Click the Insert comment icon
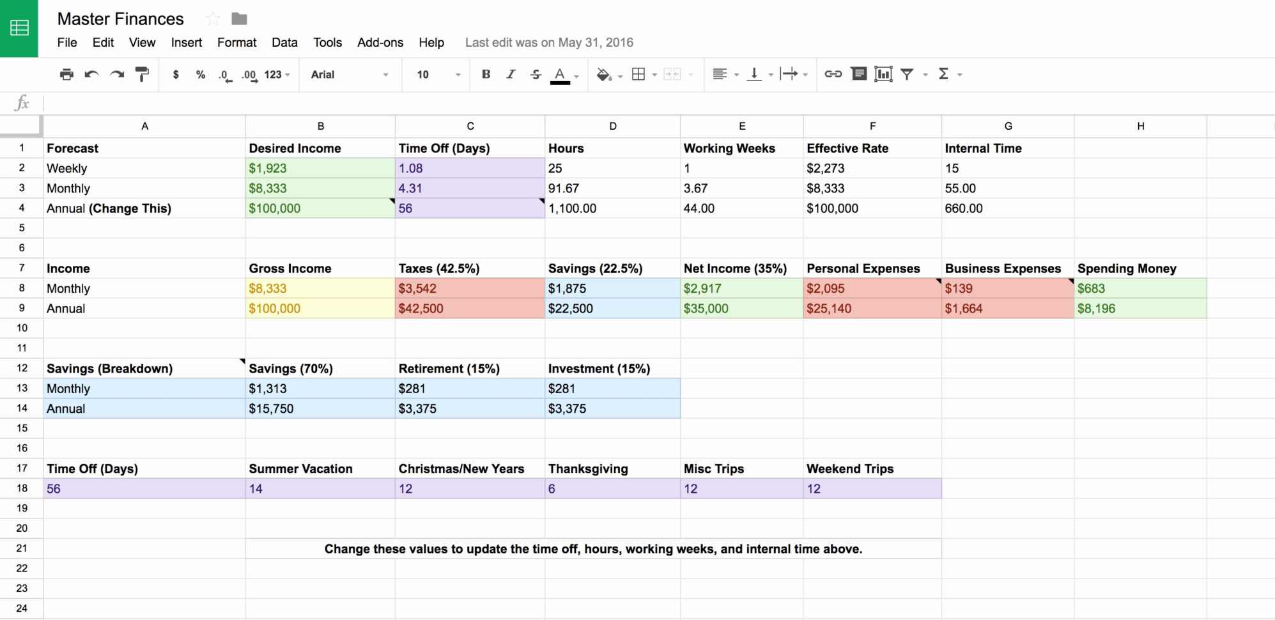1275x620 pixels. coord(858,74)
